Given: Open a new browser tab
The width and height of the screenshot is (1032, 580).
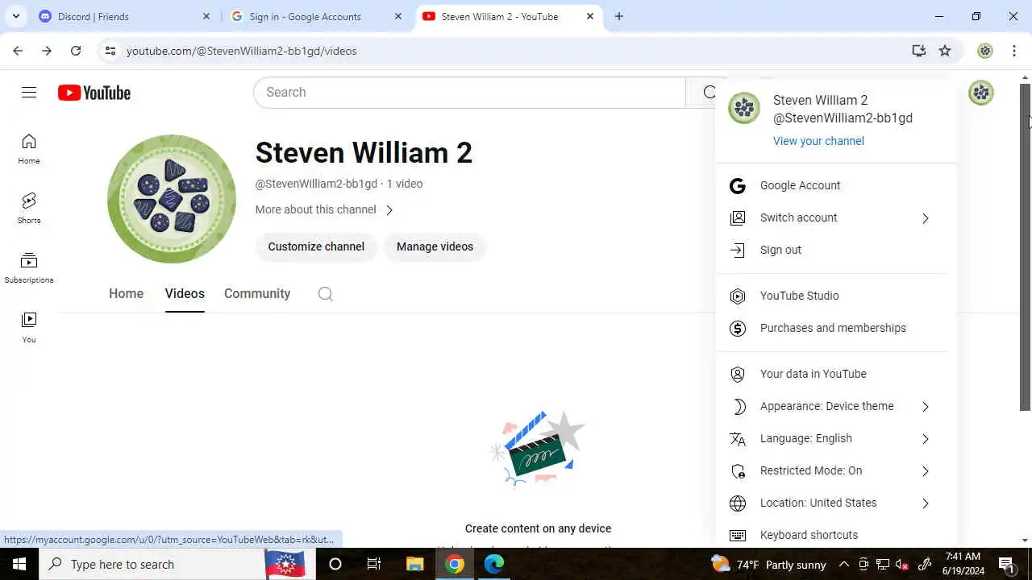Looking at the screenshot, I should tap(618, 16).
